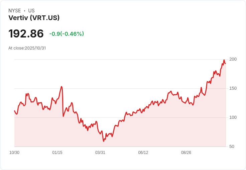Click the At close 2025/10/31 timestamp
246x170 pixels.
(x=27, y=48)
